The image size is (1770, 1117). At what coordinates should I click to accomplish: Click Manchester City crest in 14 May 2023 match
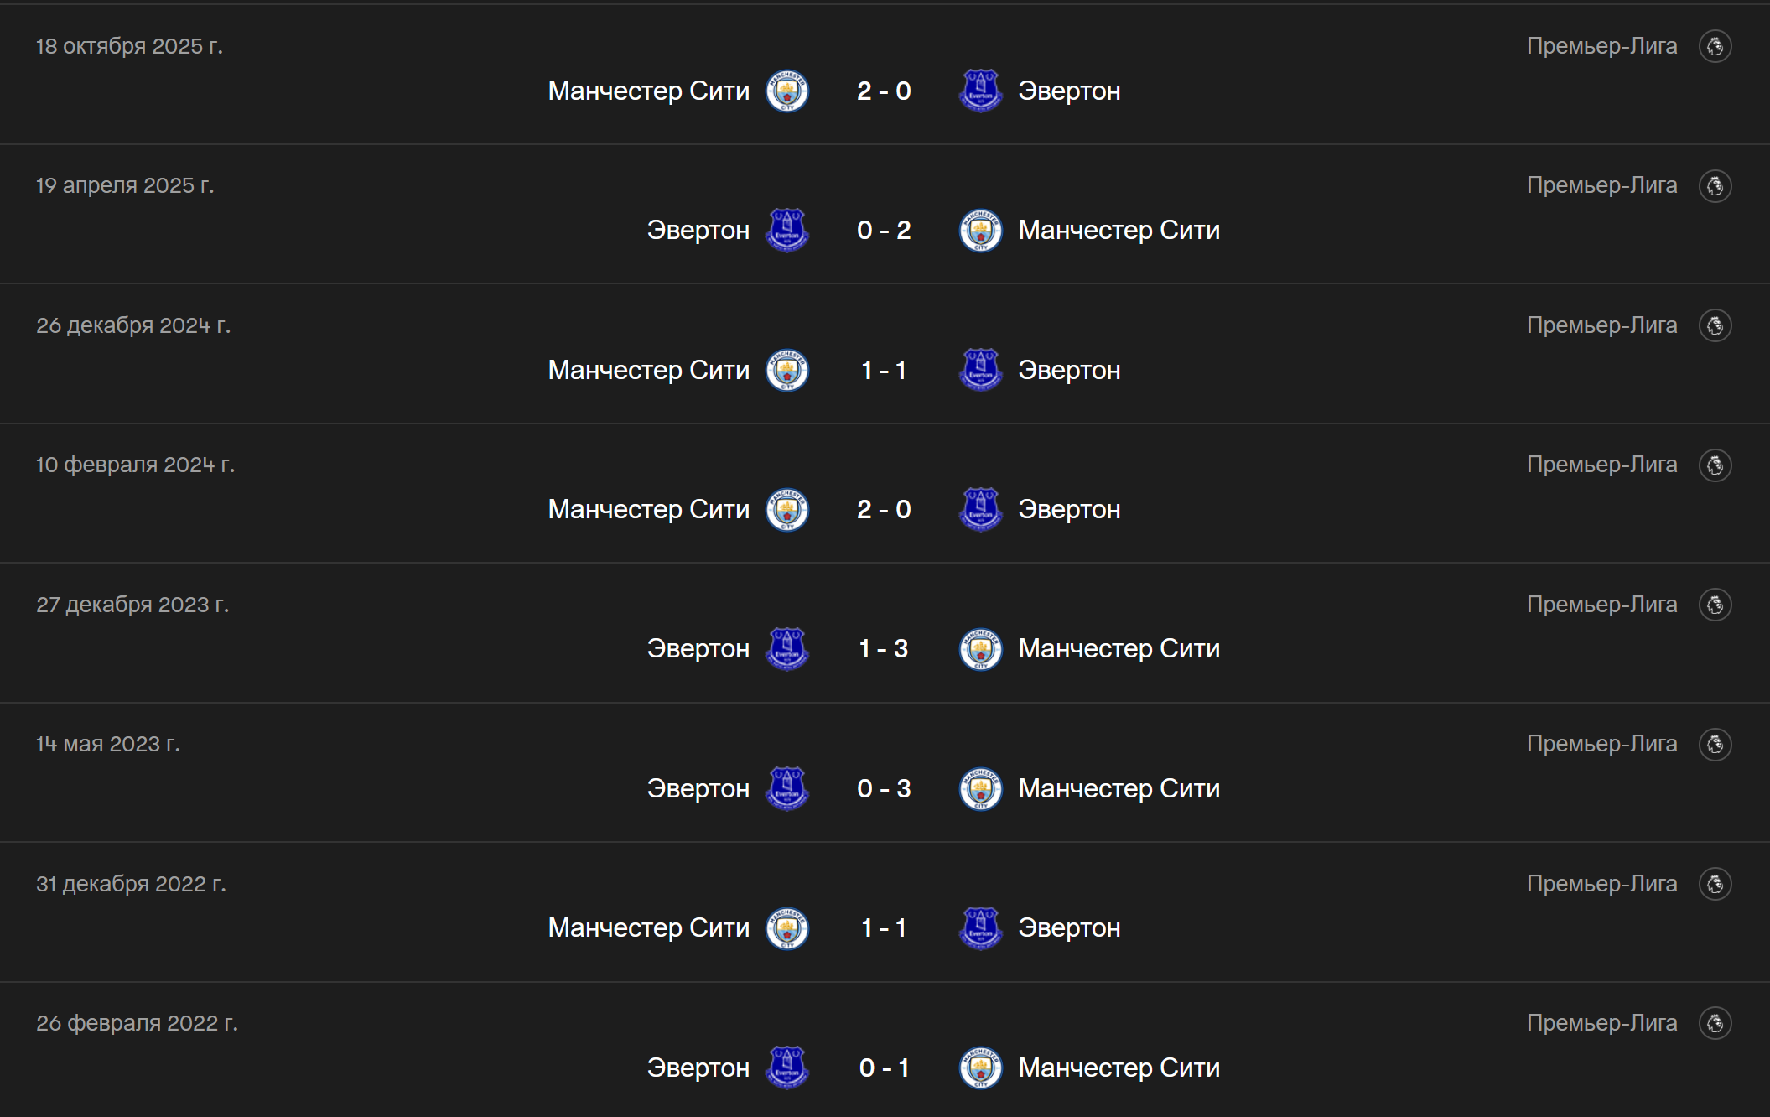coord(980,788)
